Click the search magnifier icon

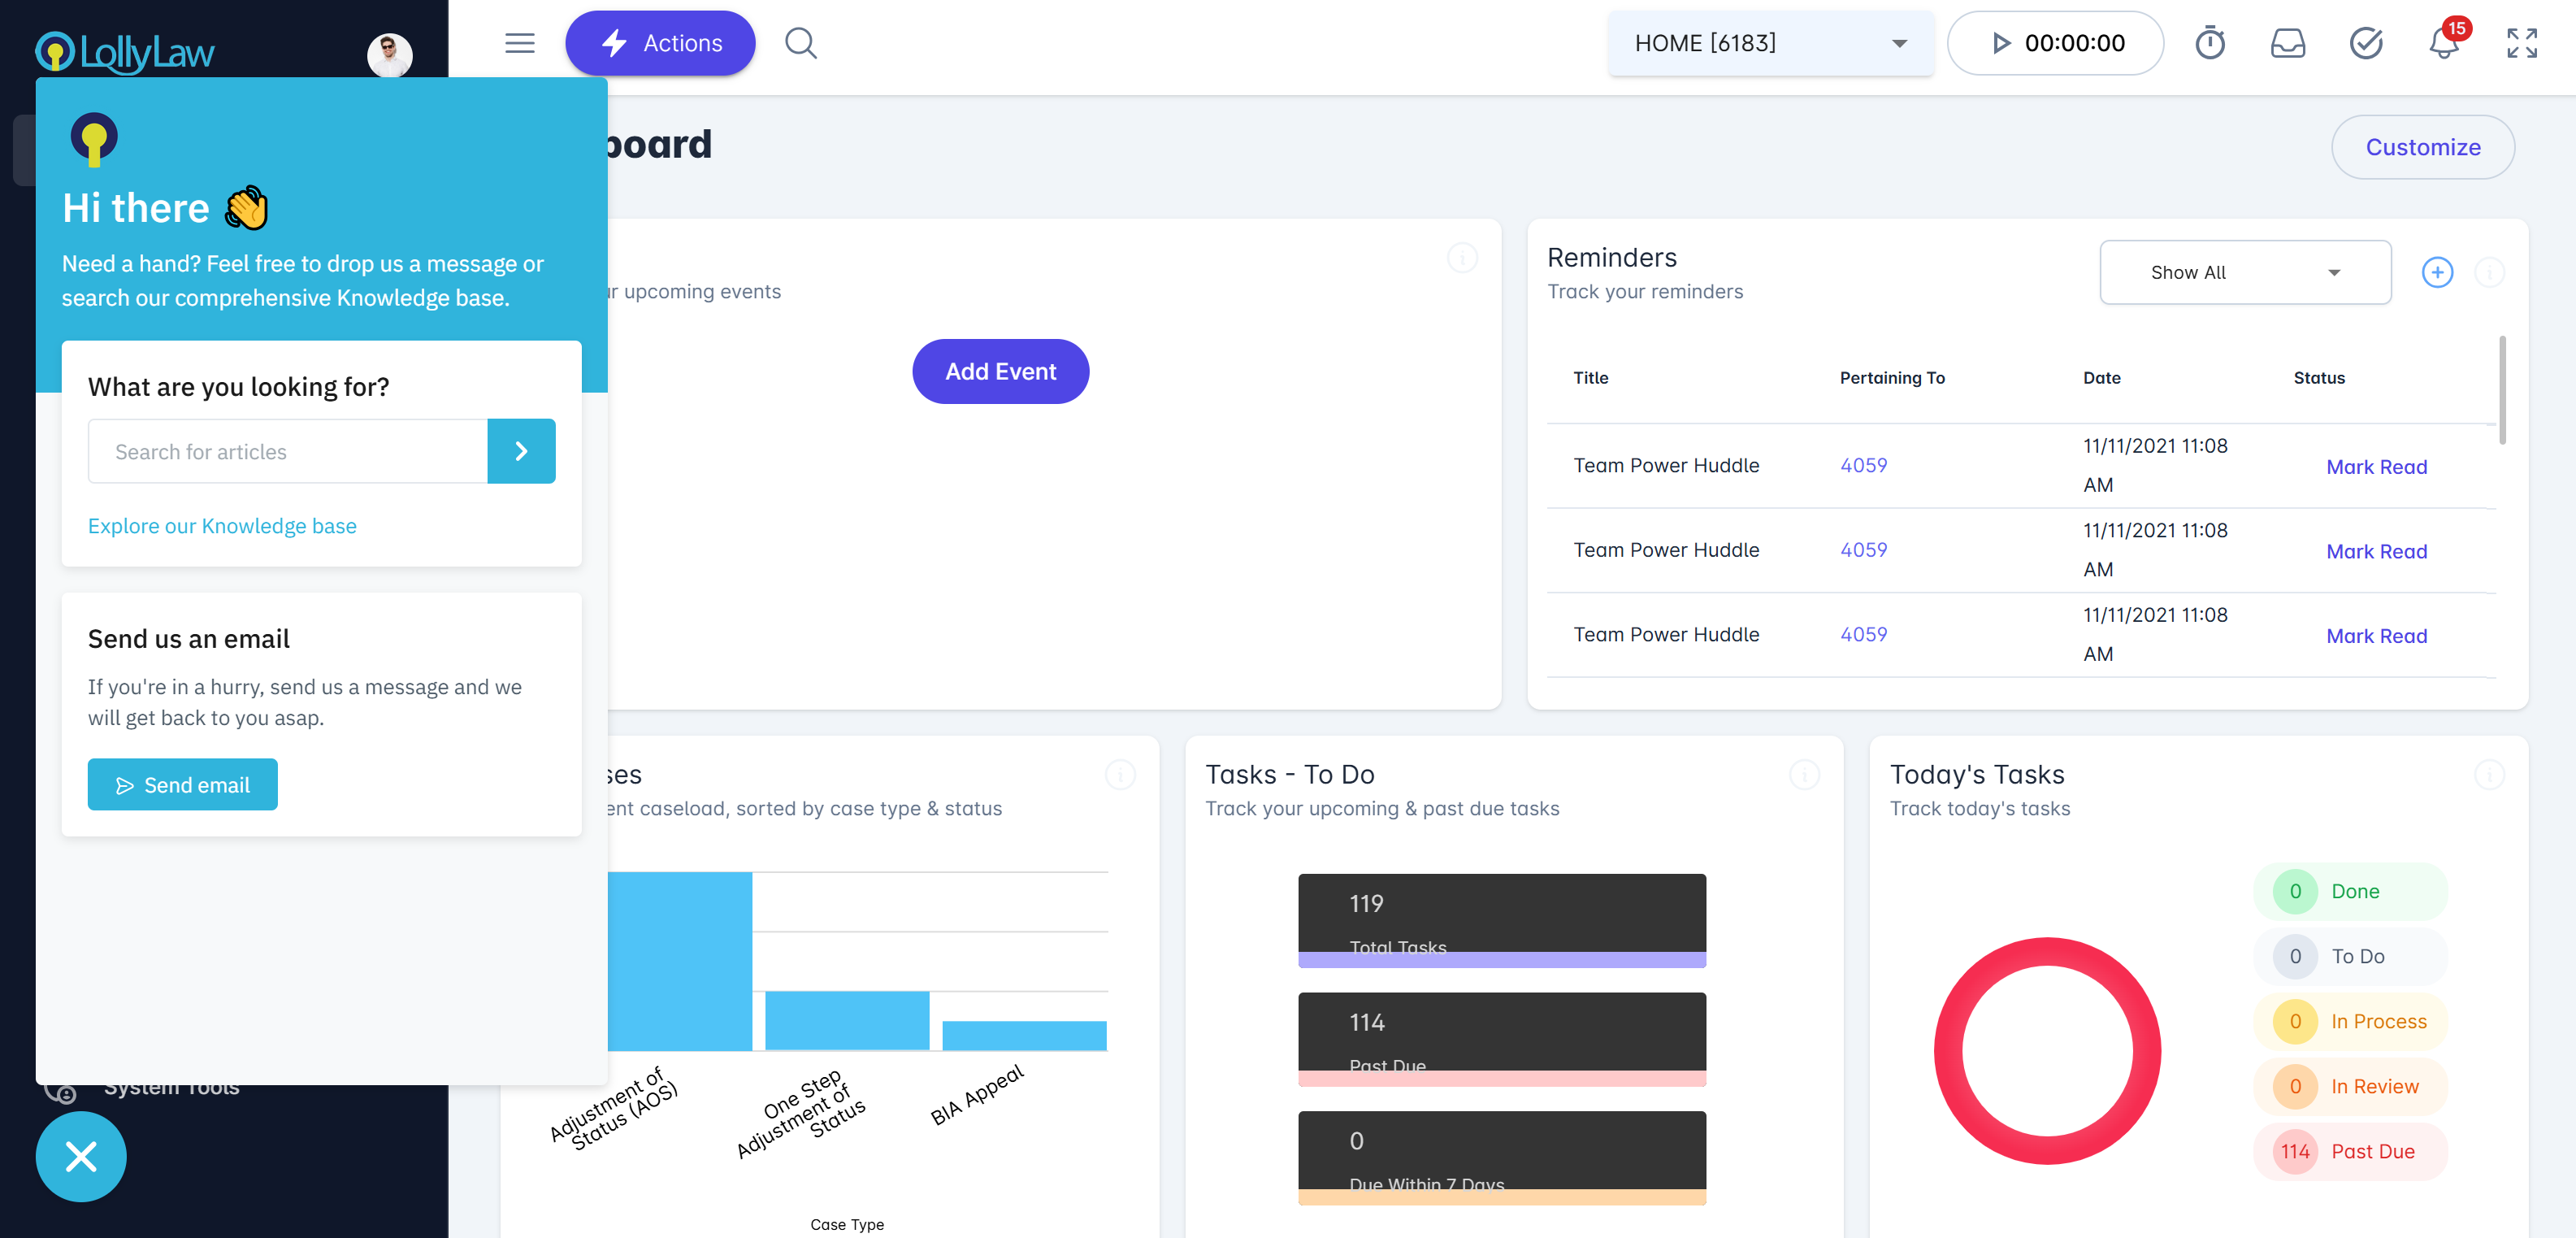point(800,43)
